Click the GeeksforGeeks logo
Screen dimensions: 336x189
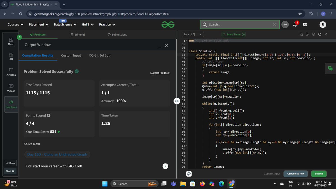click(x=168, y=25)
